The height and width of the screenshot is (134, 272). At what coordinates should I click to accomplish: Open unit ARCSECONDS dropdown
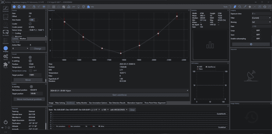[119, 110]
